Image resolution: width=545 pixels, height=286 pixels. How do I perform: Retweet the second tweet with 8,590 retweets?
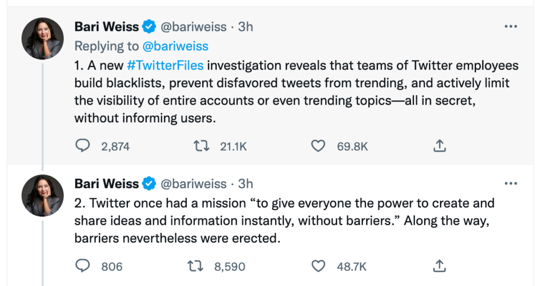195,266
